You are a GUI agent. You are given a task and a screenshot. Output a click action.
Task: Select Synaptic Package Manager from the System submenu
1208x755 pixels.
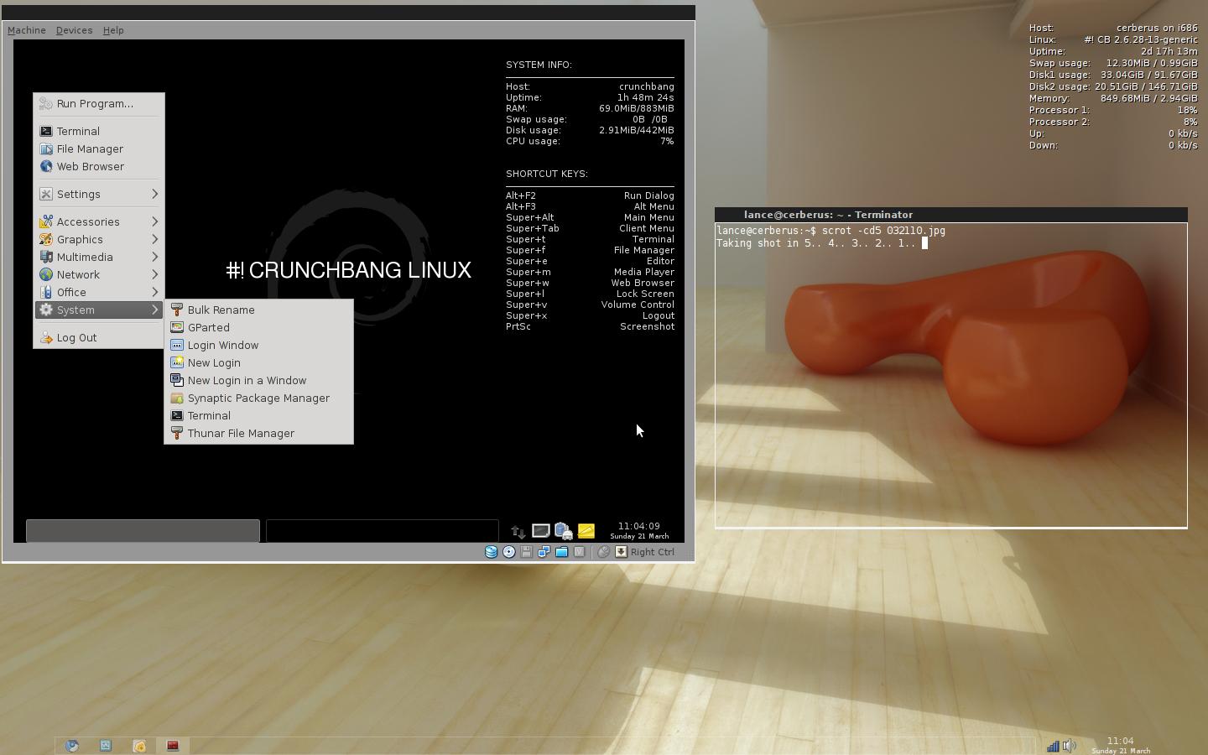point(258,398)
